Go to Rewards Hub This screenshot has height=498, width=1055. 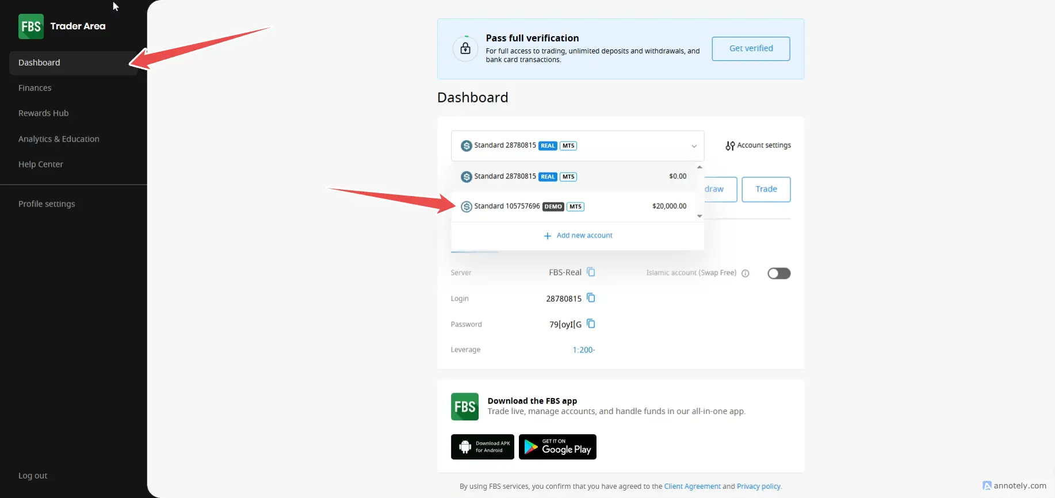click(44, 113)
